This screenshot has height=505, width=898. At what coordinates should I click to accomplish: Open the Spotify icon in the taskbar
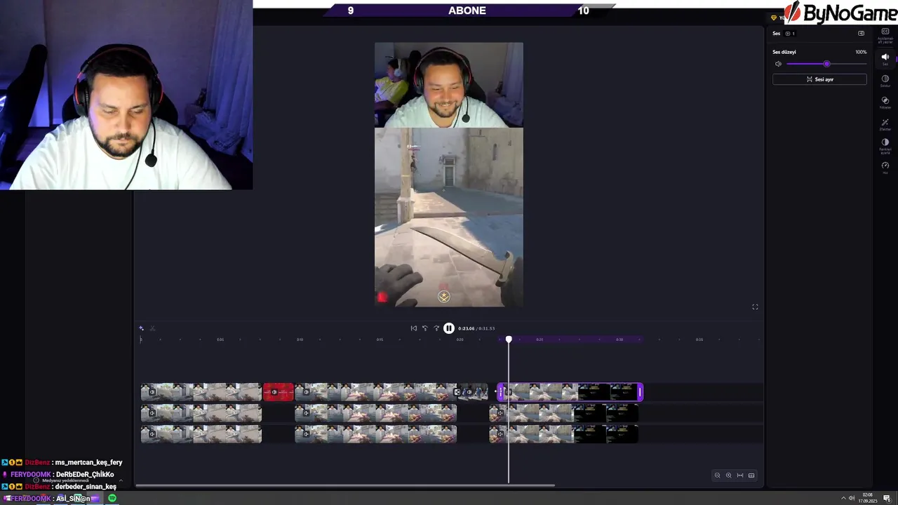click(x=112, y=498)
